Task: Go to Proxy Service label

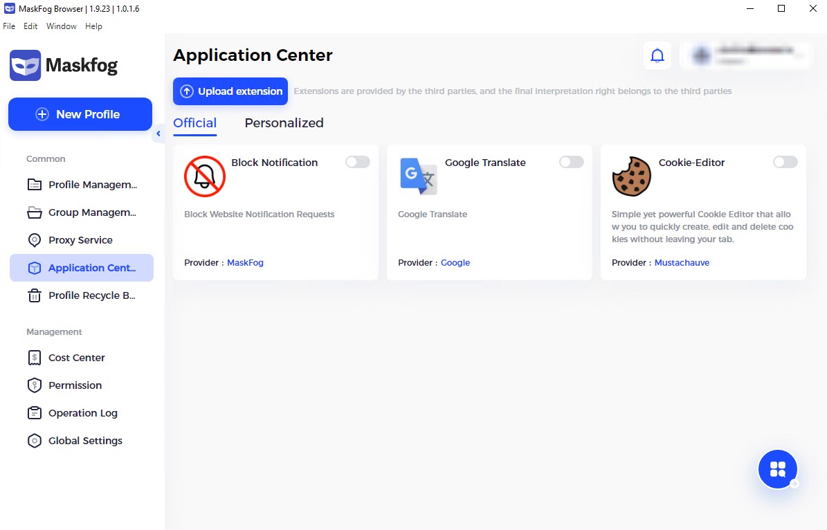Action: (81, 240)
